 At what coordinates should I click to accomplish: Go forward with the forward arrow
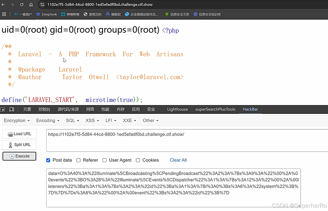pyautogui.click(x=12, y=4)
